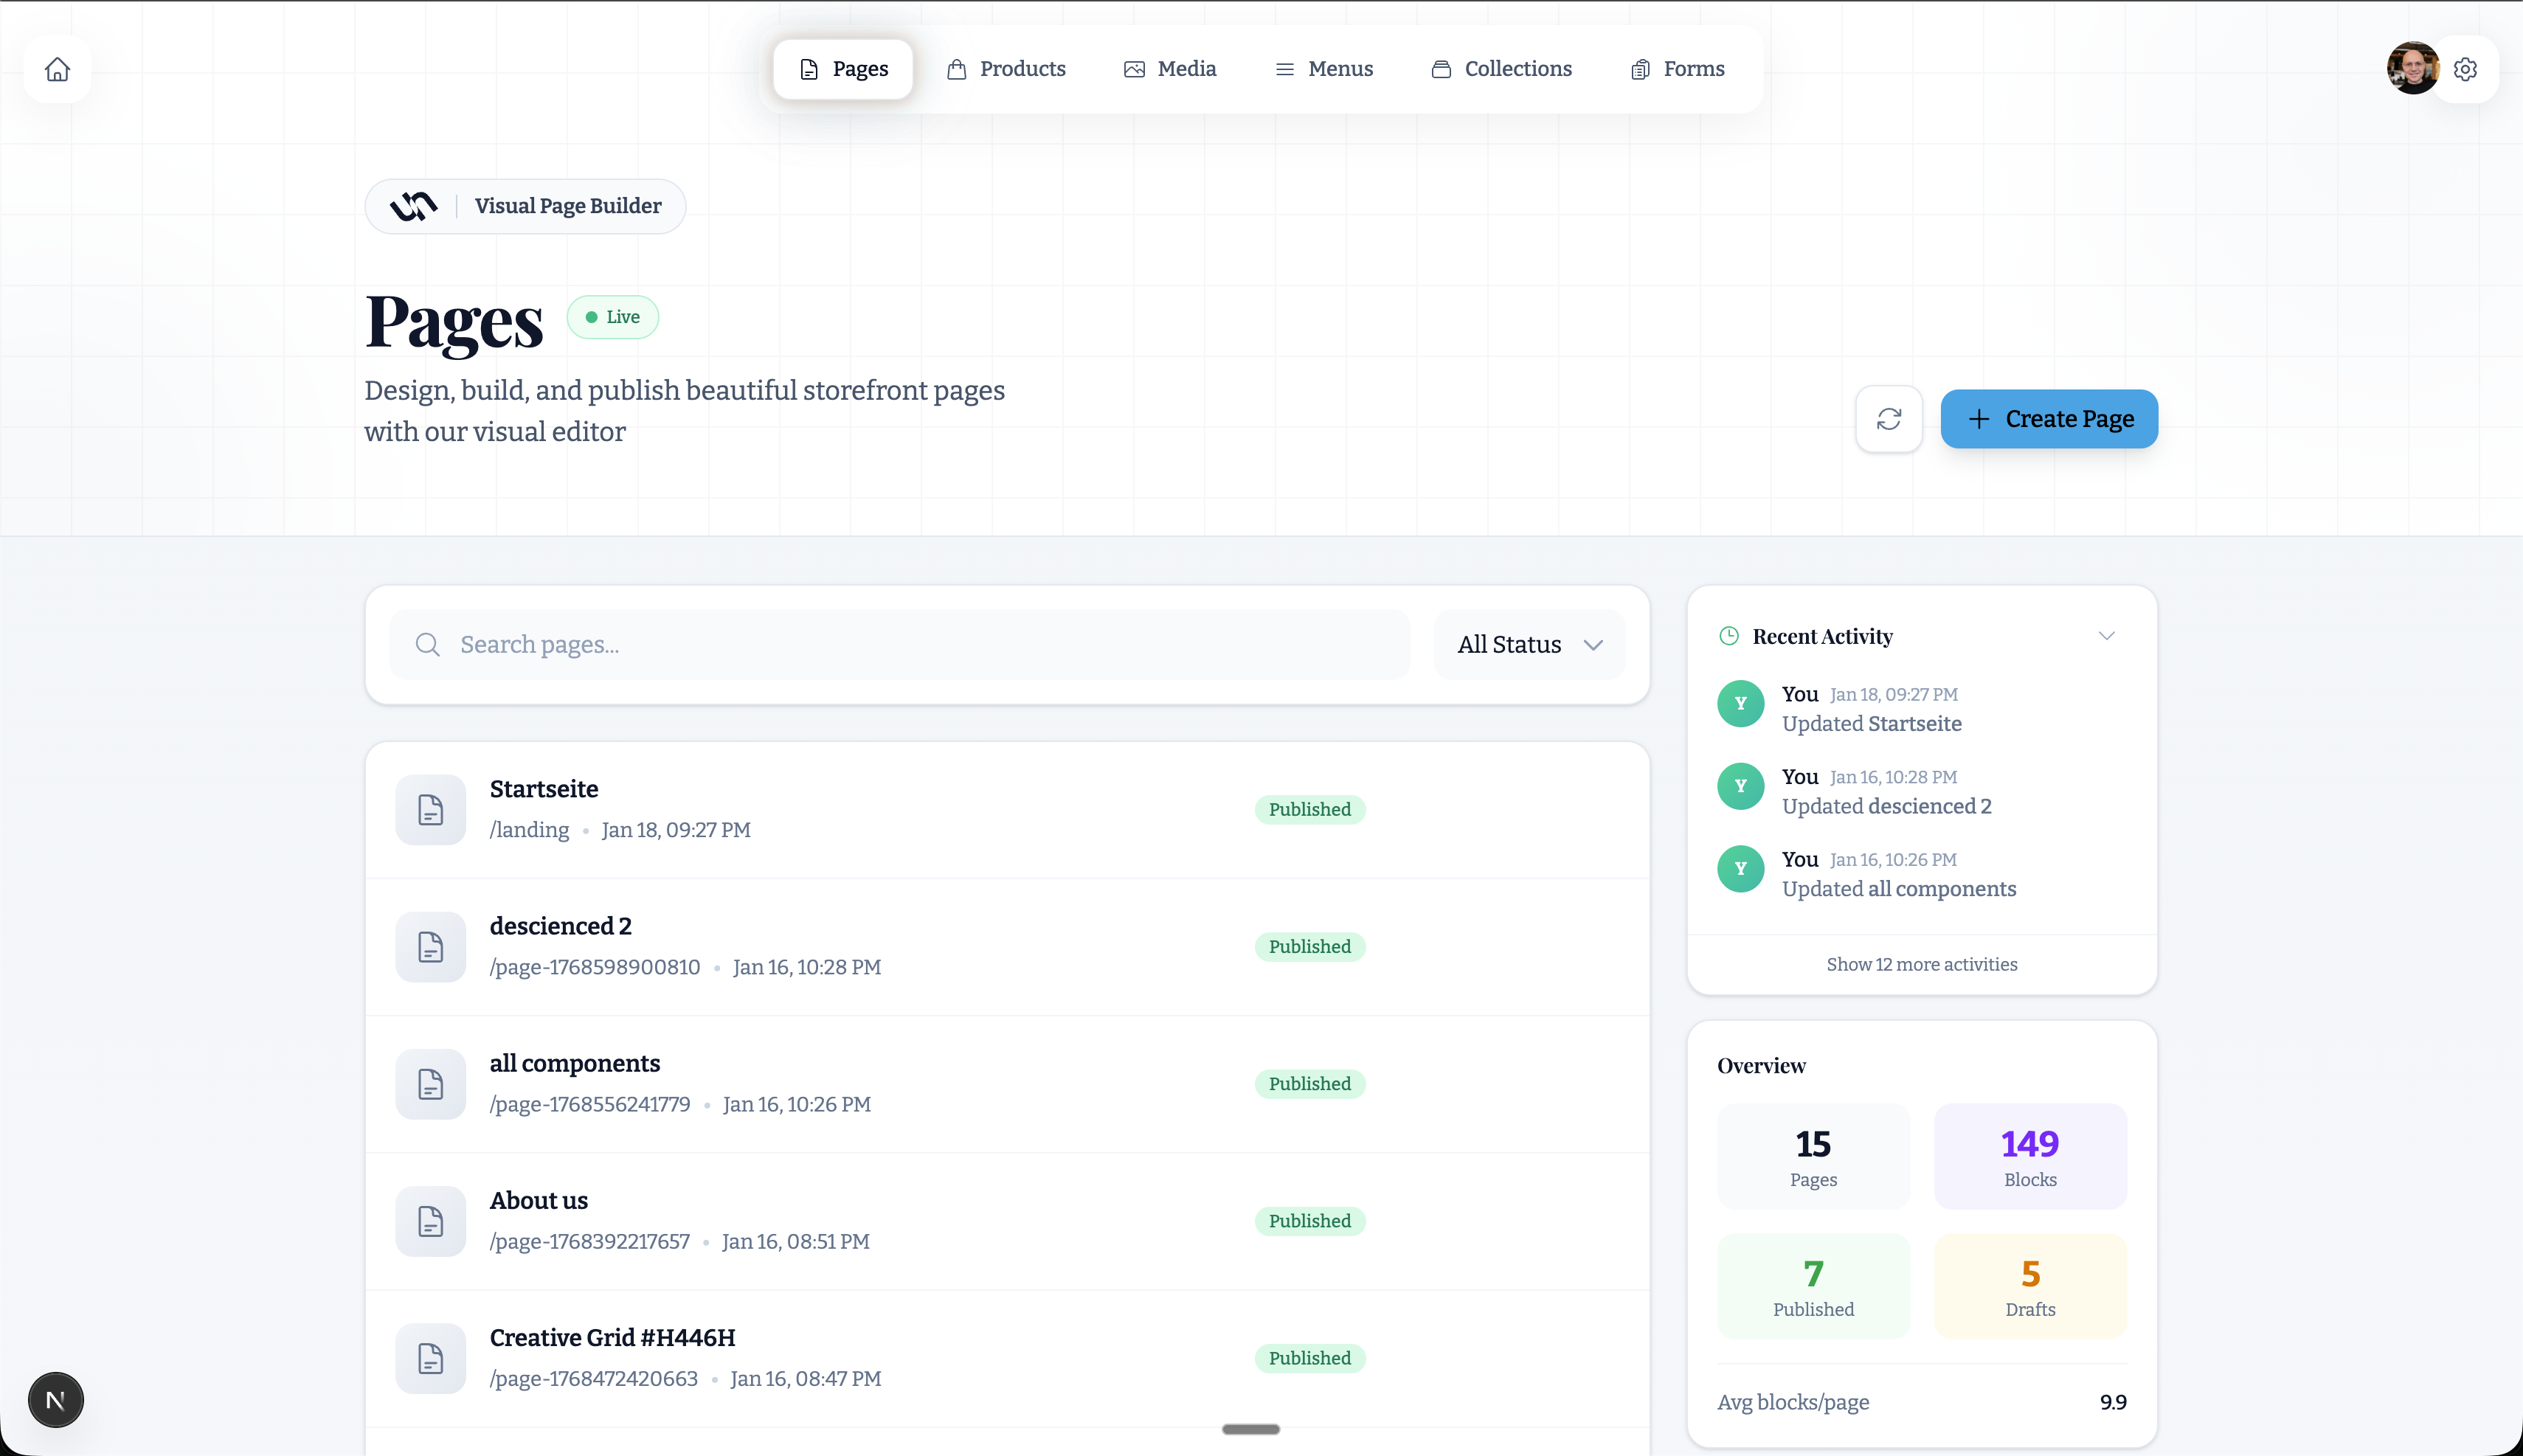Expand Show 12 more activities
2523x1456 pixels.
coord(1921,964)
